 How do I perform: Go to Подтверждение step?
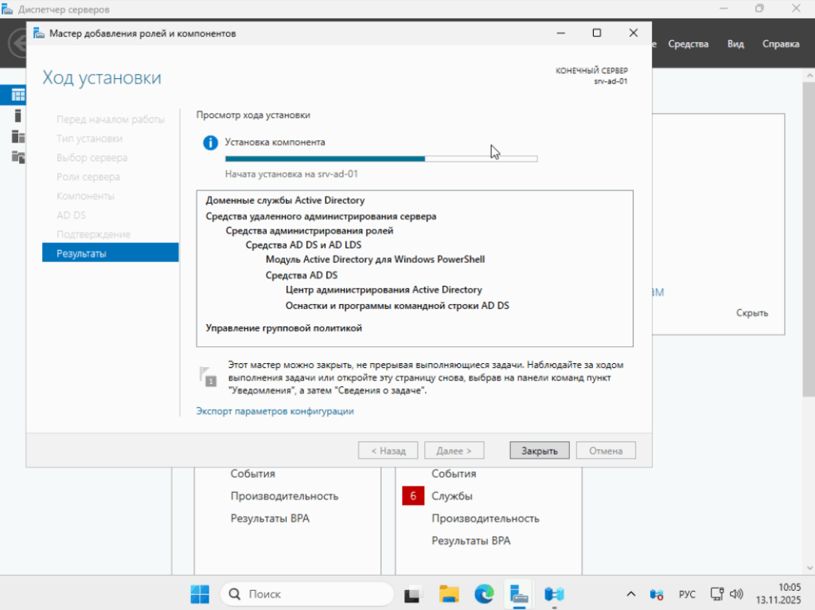(x=94, y=235)
